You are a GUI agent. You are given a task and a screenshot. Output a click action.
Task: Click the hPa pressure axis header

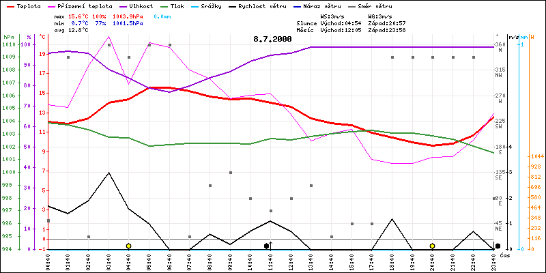point(8,36)
